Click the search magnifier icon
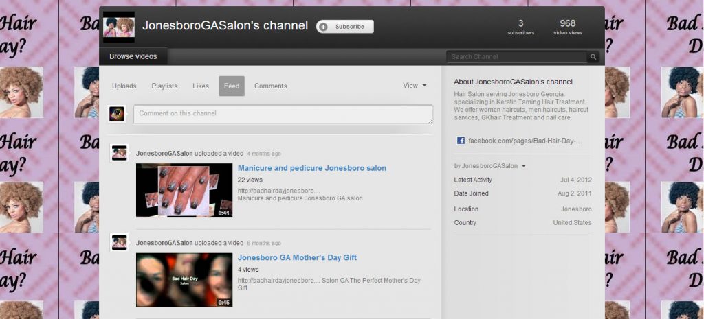This screenshot has height=319, width=704. pos(593,57)
